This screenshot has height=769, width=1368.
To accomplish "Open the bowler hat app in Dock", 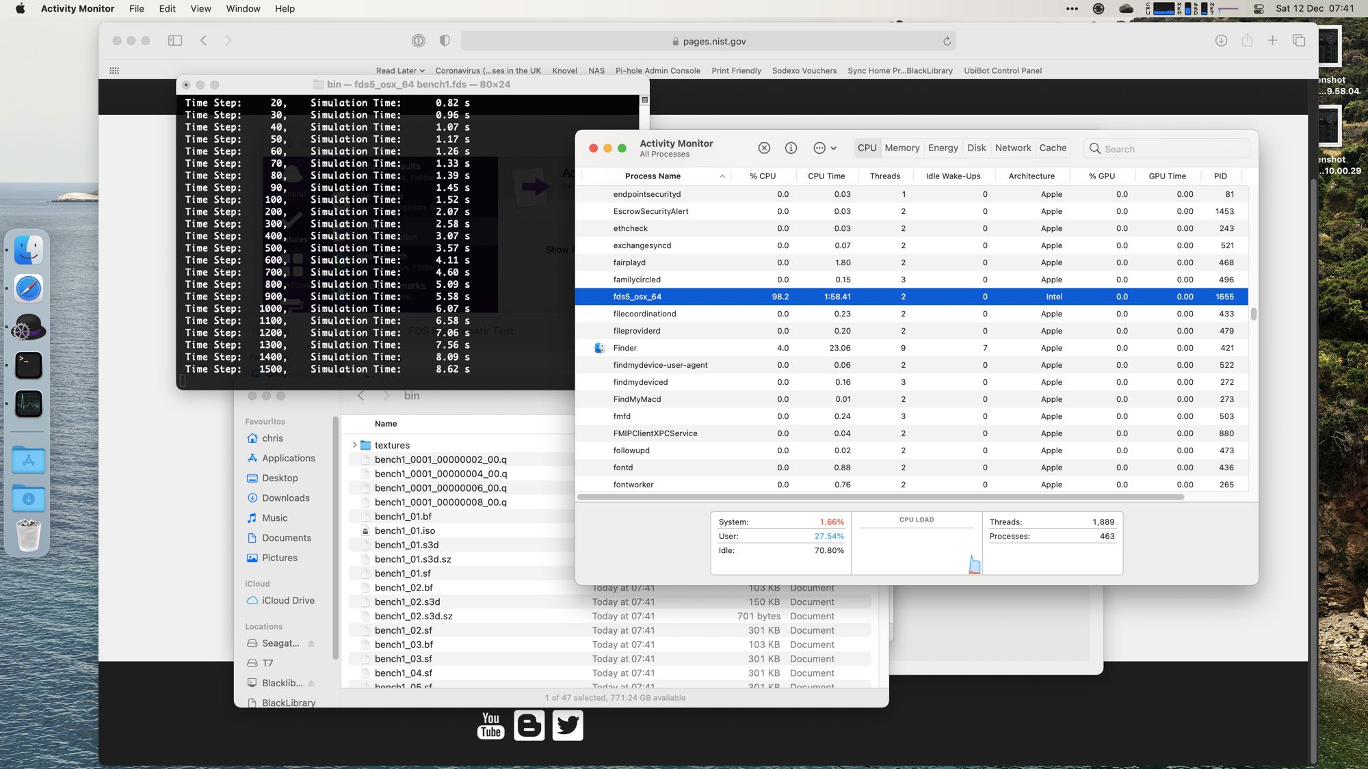I will pyautogui.click(x=28, y=327).
